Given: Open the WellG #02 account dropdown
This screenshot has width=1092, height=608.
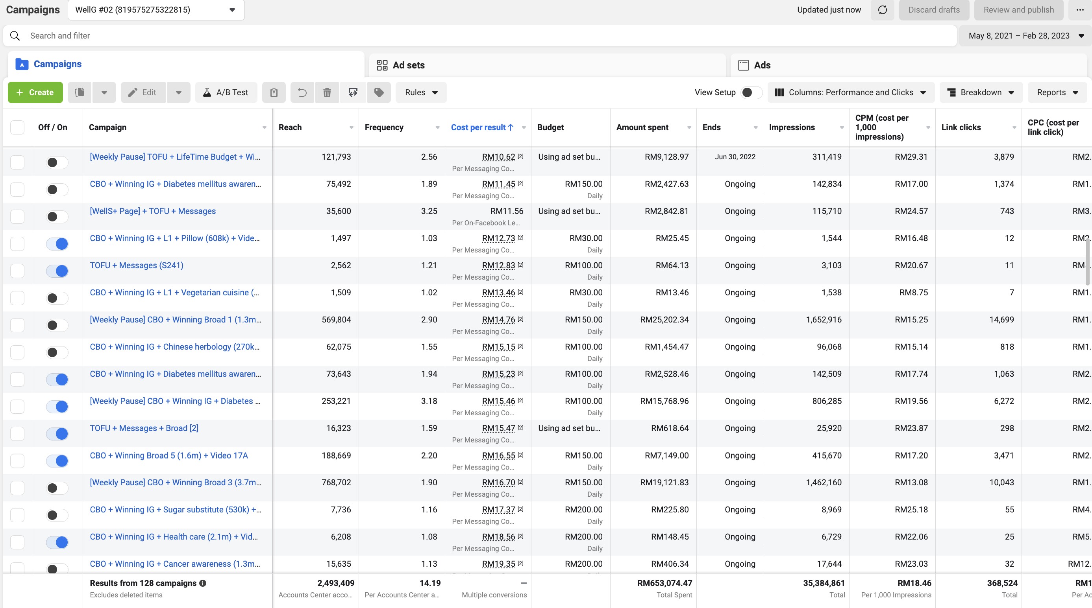Looking at the screenshot, I should point(156,10).
